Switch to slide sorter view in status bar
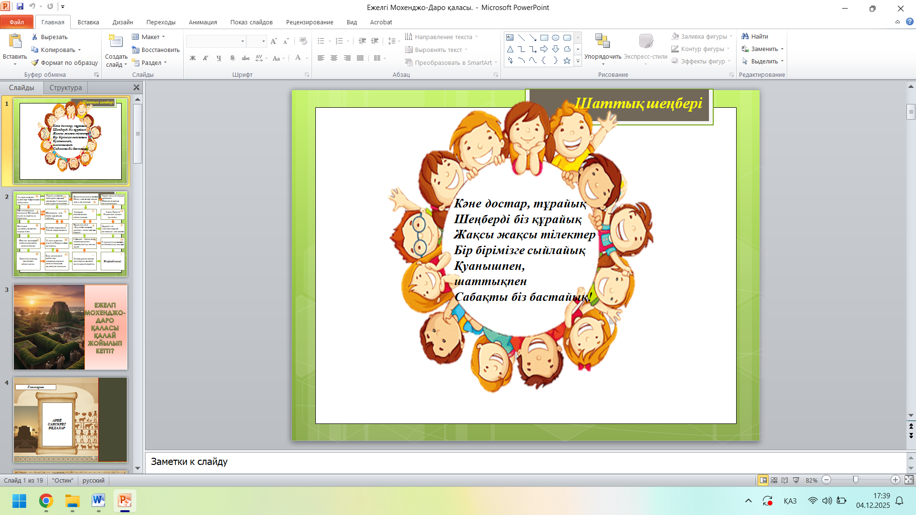 coord(774,480)
